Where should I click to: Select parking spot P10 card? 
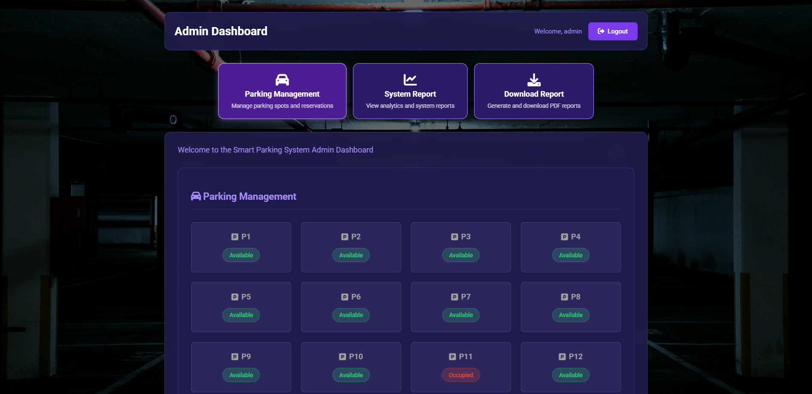pyautogui.click(x=351, y=367)
